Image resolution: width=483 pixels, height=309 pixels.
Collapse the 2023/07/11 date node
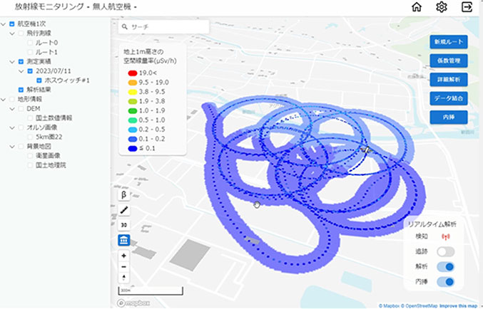(21, 71)
